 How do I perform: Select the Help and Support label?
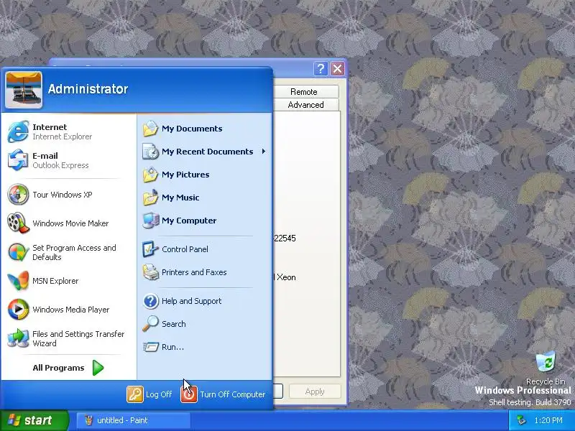tap(191, 301)
